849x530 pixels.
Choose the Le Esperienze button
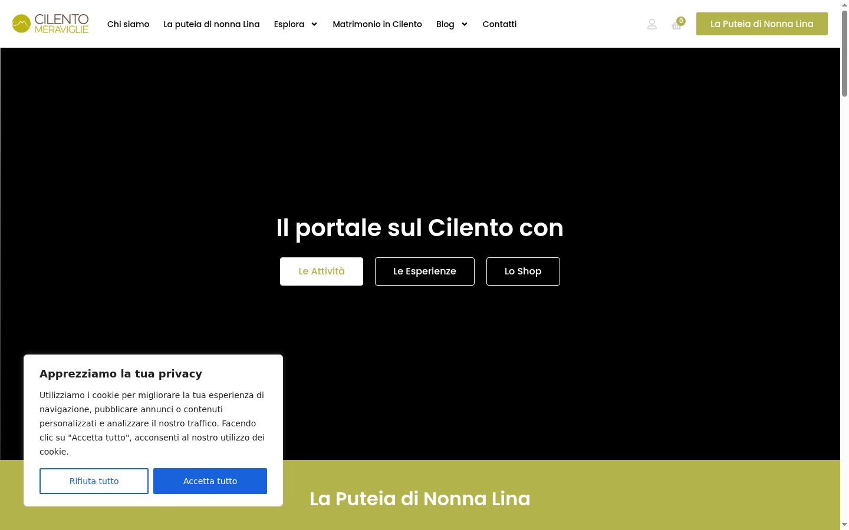424,271
